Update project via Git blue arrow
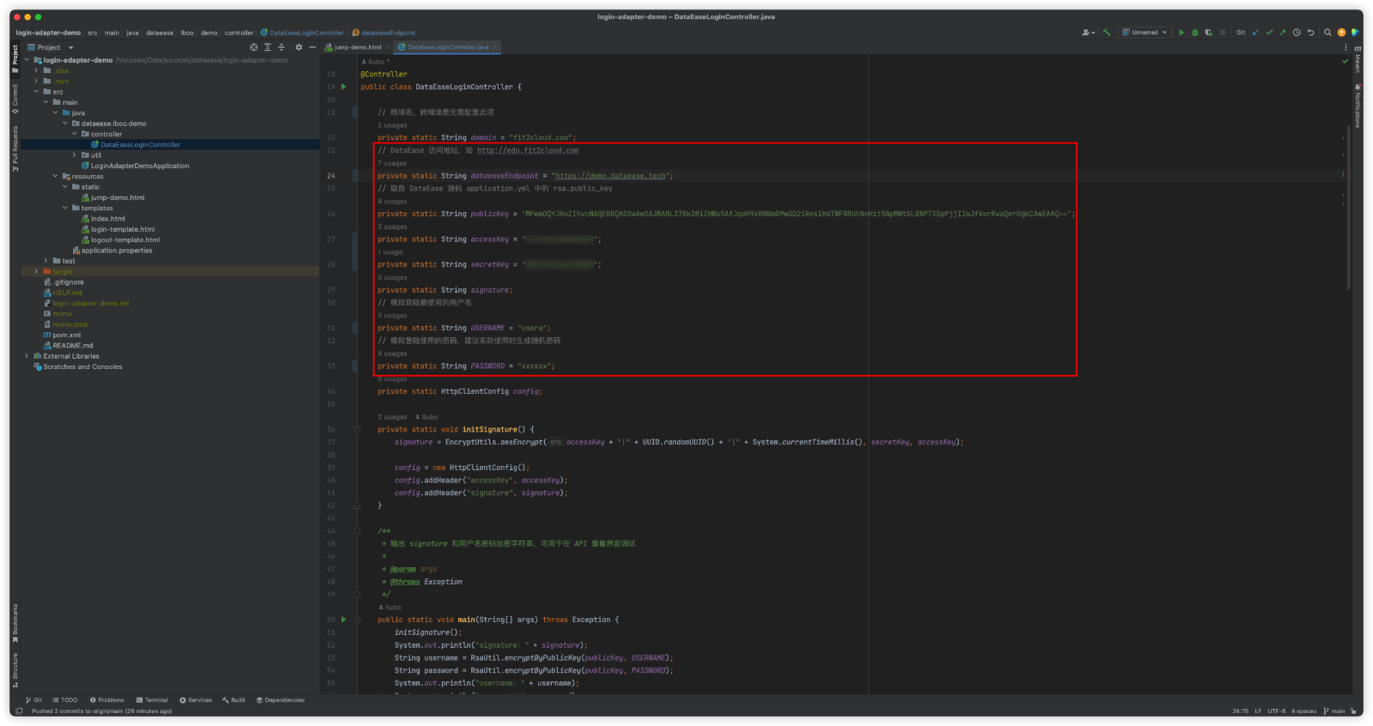This screenshot has width=1373, height=726. pyautogui.click(x=1255, y=33)
